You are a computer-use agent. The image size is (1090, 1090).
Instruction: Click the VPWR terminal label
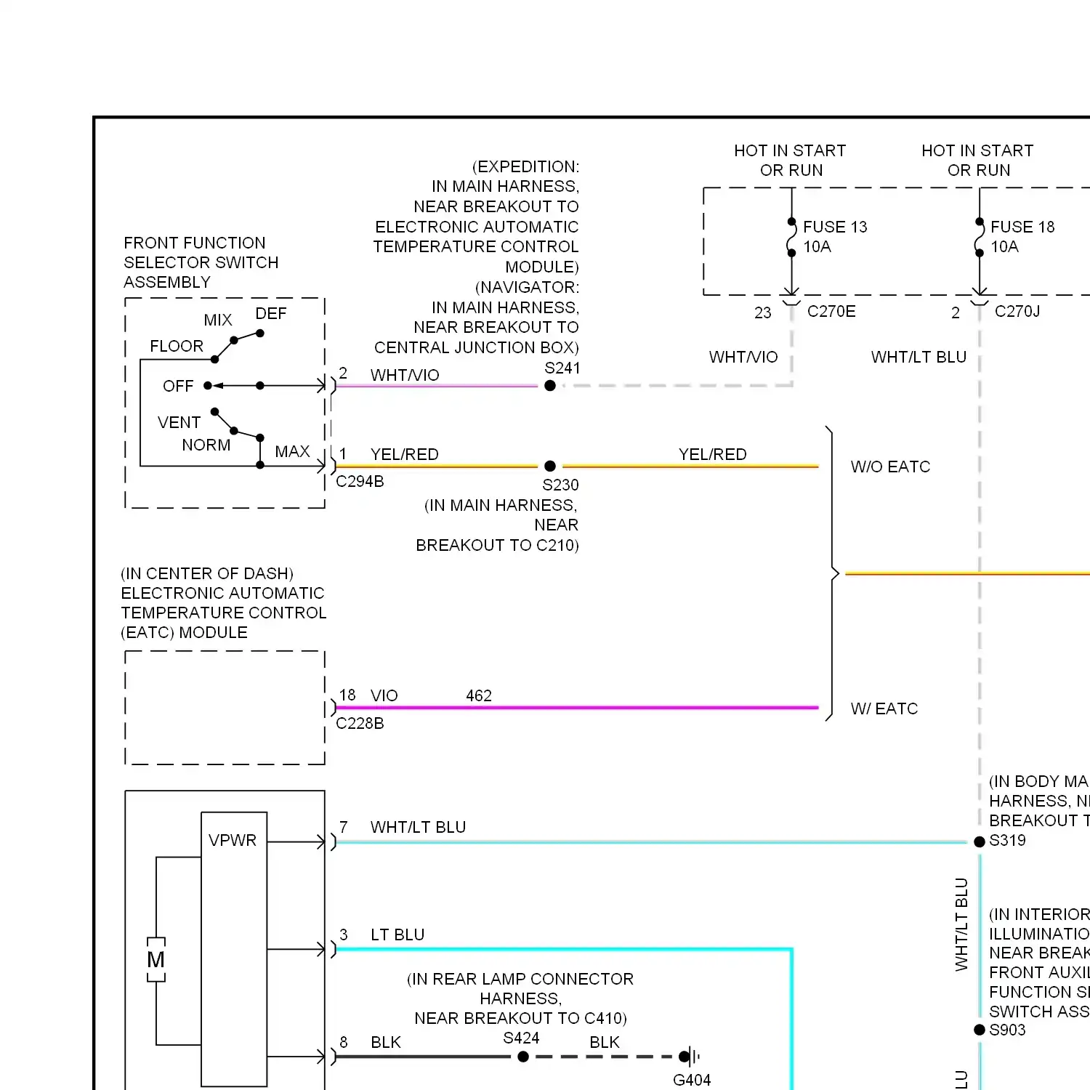point(233,840)
